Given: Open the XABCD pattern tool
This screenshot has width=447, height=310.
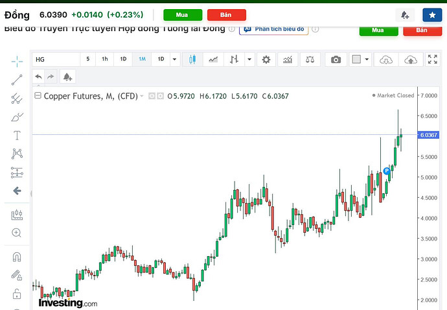Looking at the screenshot, I should (x=17, y=154).
